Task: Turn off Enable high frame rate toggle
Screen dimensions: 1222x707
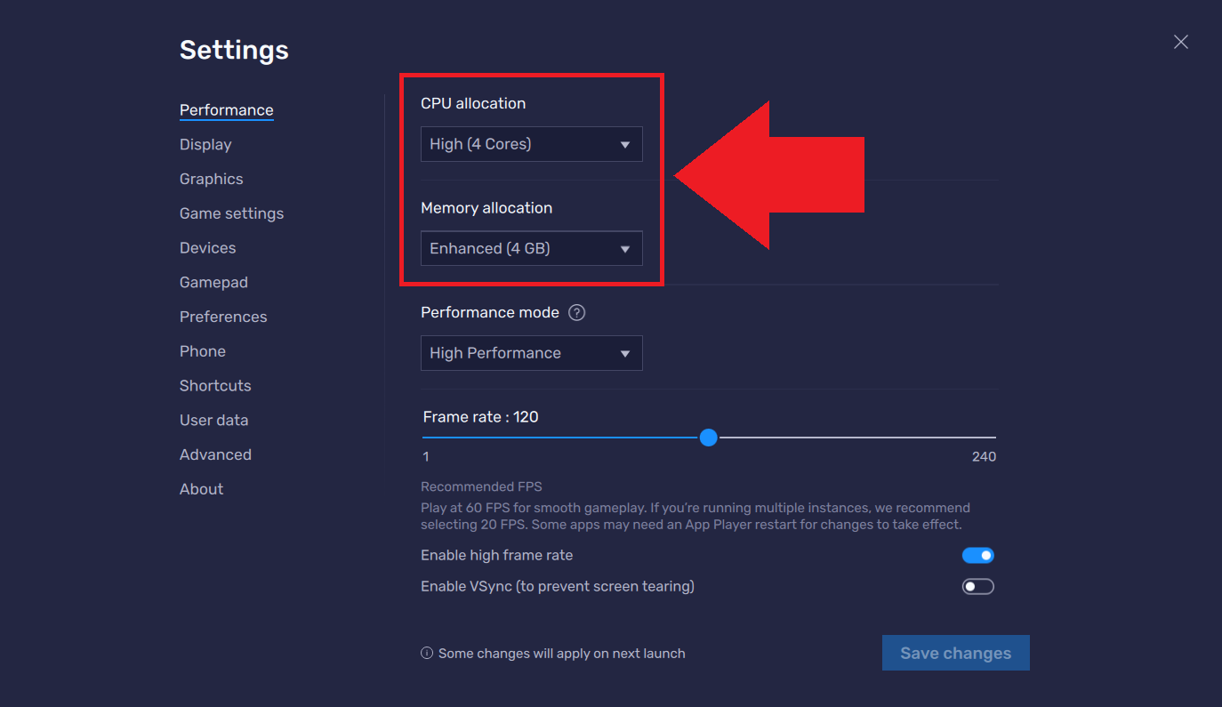Action: click(x=977, y=556)
